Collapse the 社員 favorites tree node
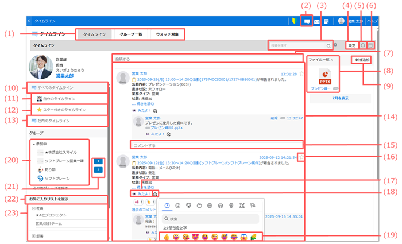Image resolution: width=402 pixels, height=244 pixels. [x=33, y=208]
